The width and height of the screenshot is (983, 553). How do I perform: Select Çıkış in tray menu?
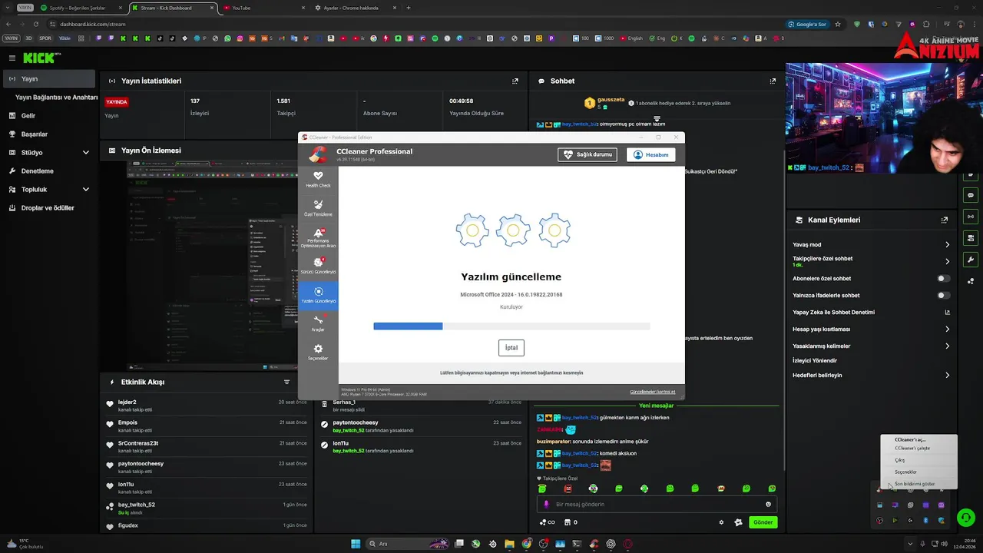coord(918,460)
